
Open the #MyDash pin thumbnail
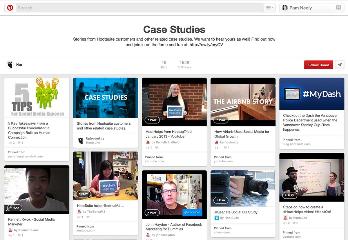(312, 94)
